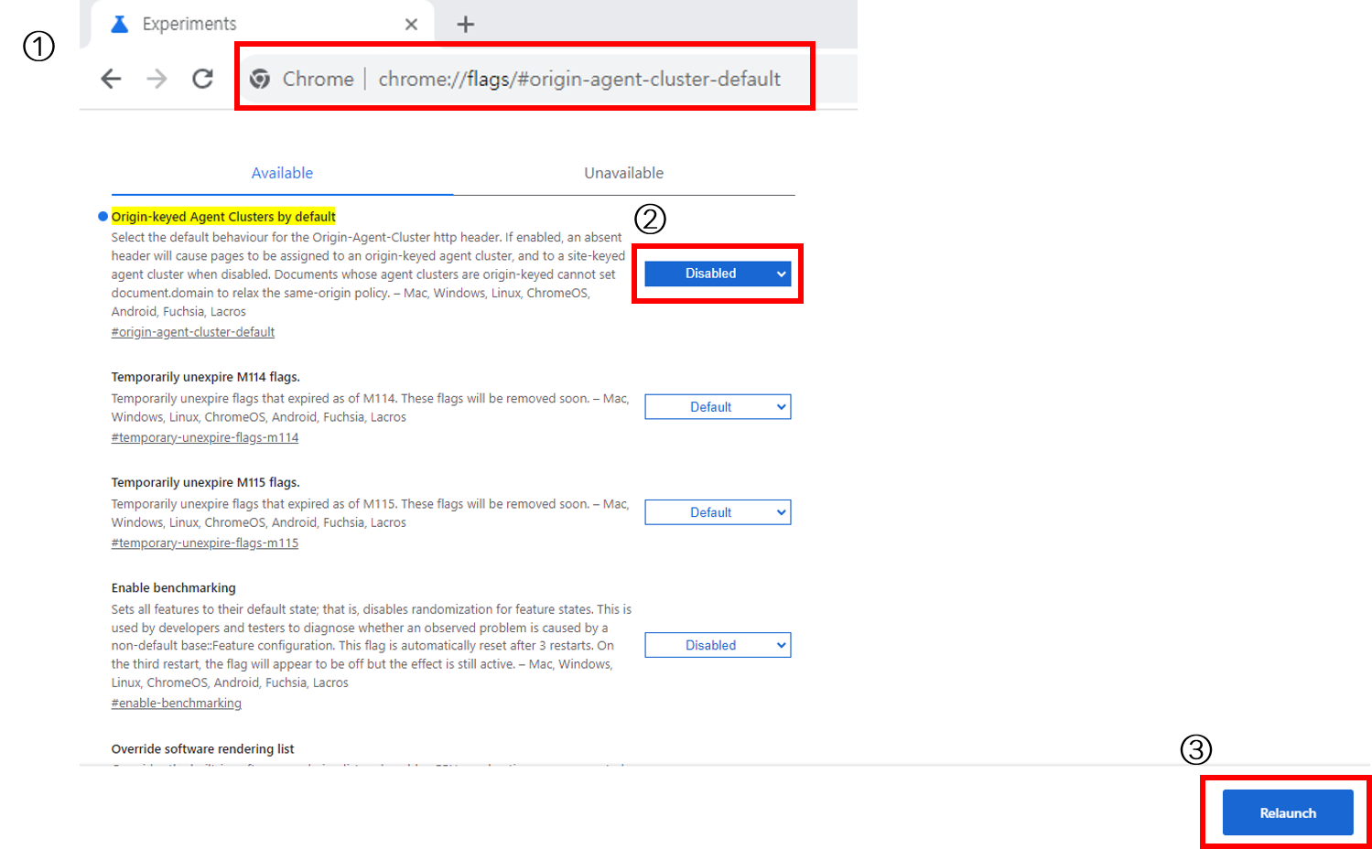Reload the page with the refresh icon

click(202, 79)
